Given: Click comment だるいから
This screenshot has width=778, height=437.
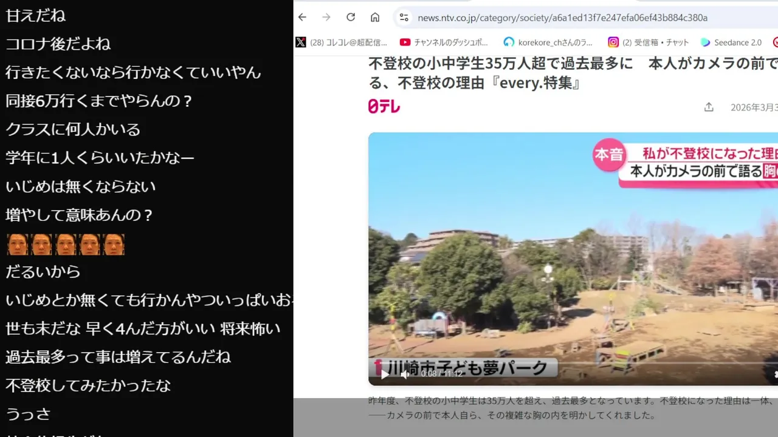Looking at the screenshot, I should 43,271.
